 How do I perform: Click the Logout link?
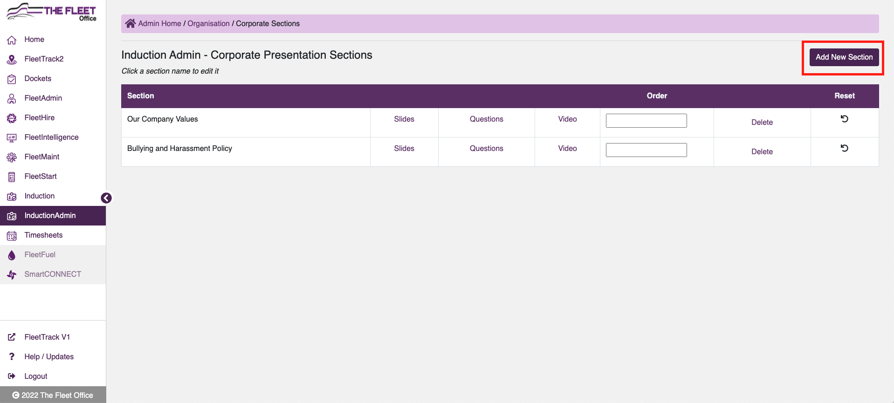click(36, 376)
